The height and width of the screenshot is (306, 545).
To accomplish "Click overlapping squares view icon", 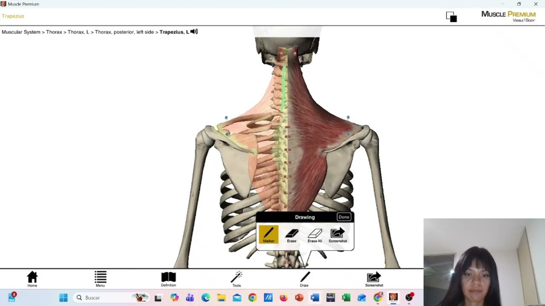I will tap(451, 17).
